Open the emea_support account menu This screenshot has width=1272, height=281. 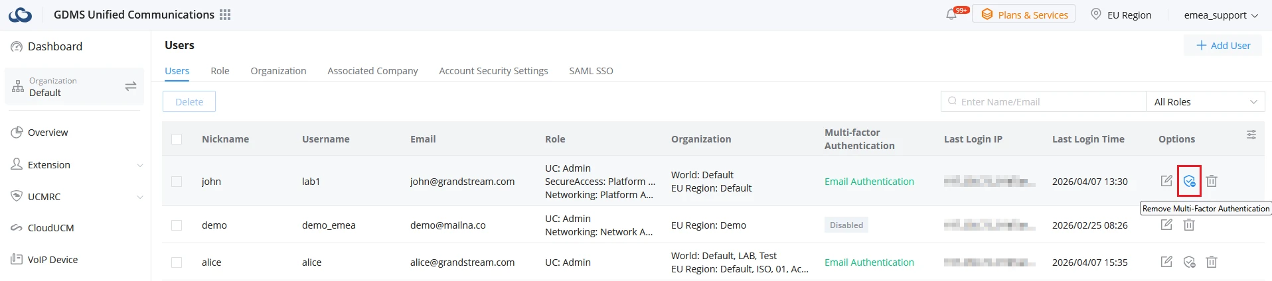click(x=1221, y=15)
